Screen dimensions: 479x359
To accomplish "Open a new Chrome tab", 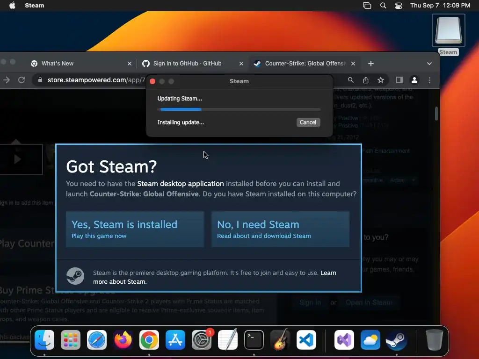I will tap(371, 64).
